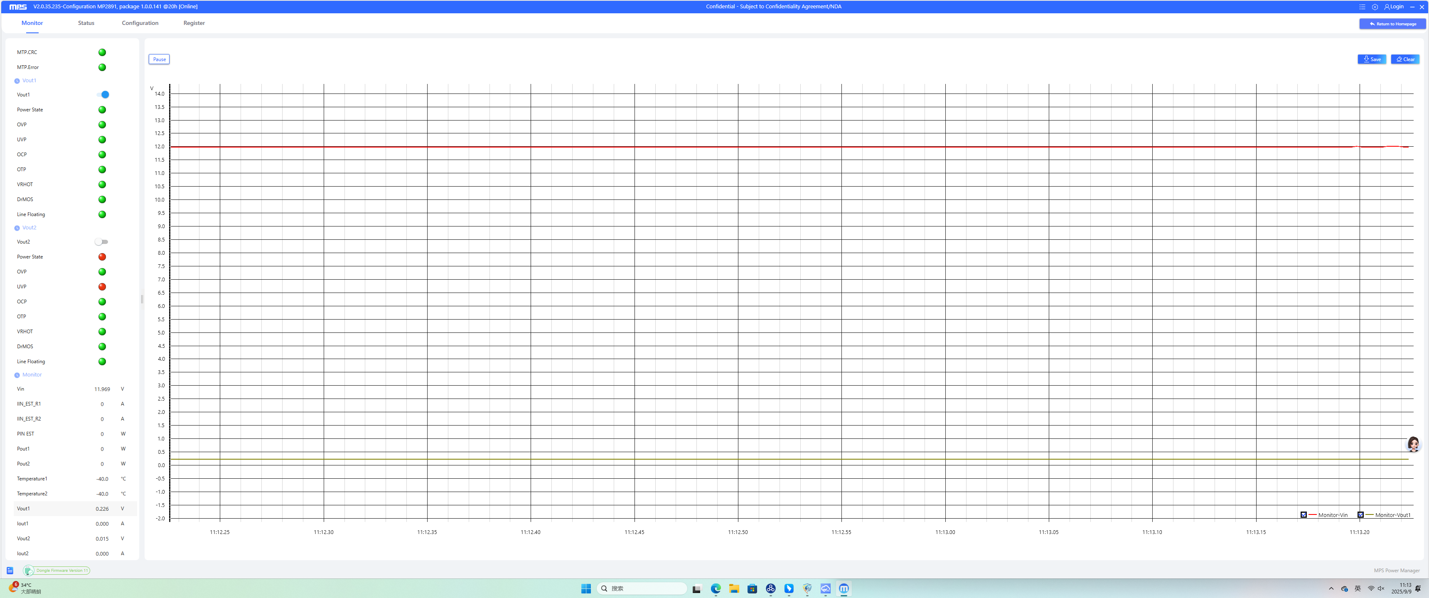This screenshot has height=598, width=1429.
Task: Open the list menu icon in title bar
Action: coord(1362,7)
